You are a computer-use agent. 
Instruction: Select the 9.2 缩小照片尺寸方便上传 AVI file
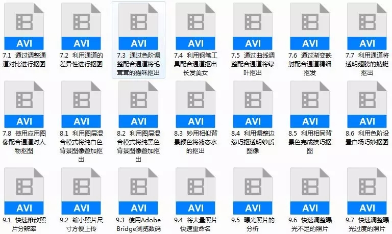[81, 191]
